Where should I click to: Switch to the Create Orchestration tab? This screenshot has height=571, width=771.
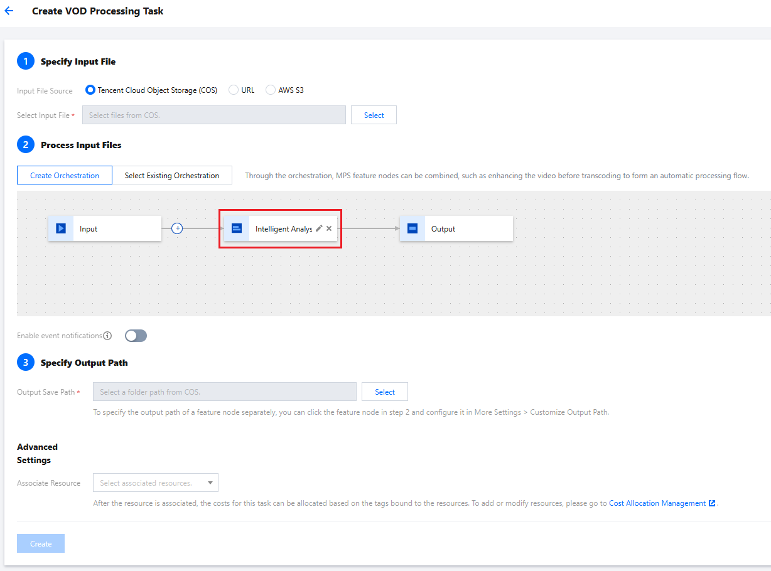65,176
